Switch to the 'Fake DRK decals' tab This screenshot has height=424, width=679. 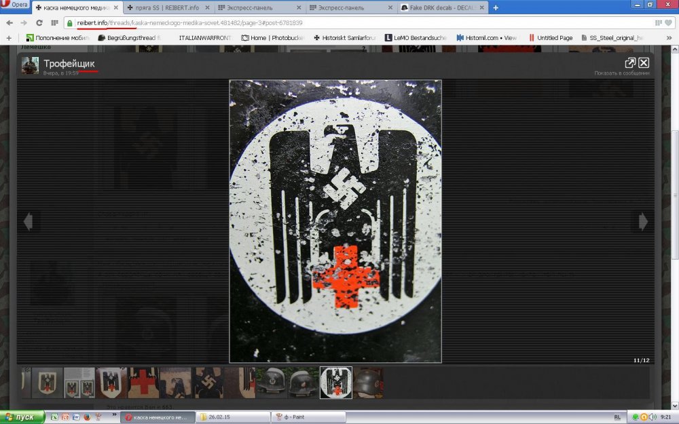pos(441,7)
